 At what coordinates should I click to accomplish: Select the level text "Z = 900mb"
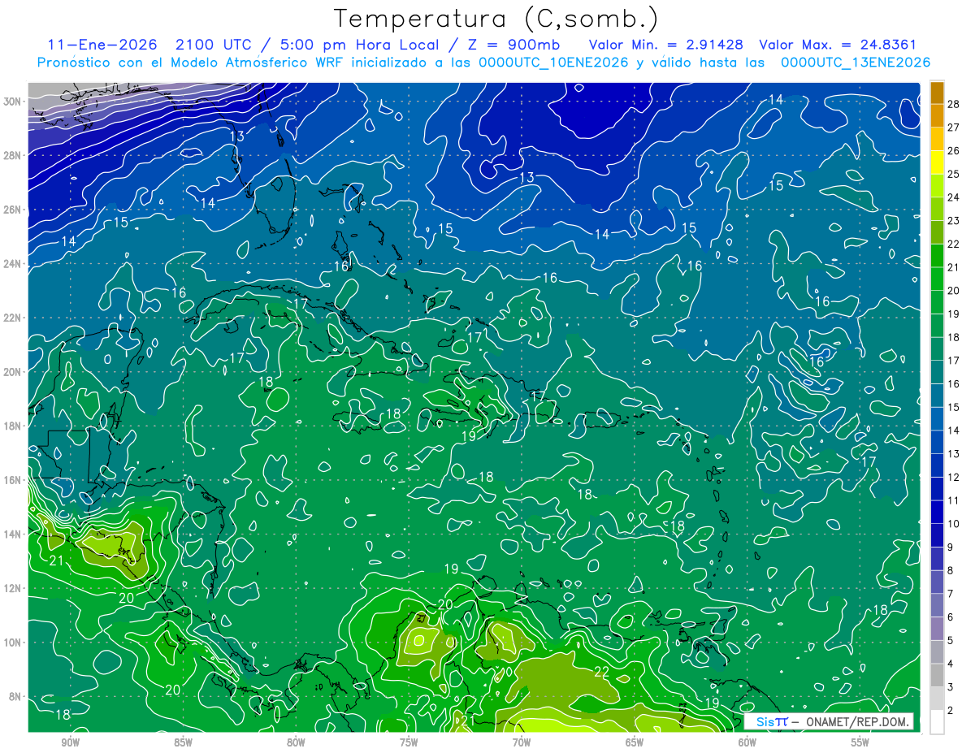click(x=514, y=45)
